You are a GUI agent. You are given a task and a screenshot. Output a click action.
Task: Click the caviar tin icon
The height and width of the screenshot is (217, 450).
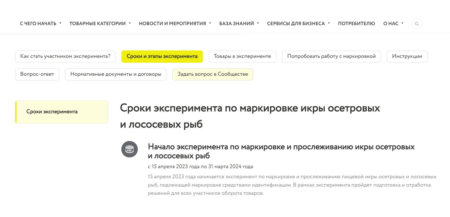(x=129, y=149)
